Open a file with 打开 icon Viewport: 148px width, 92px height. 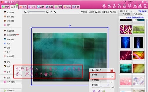104,6
